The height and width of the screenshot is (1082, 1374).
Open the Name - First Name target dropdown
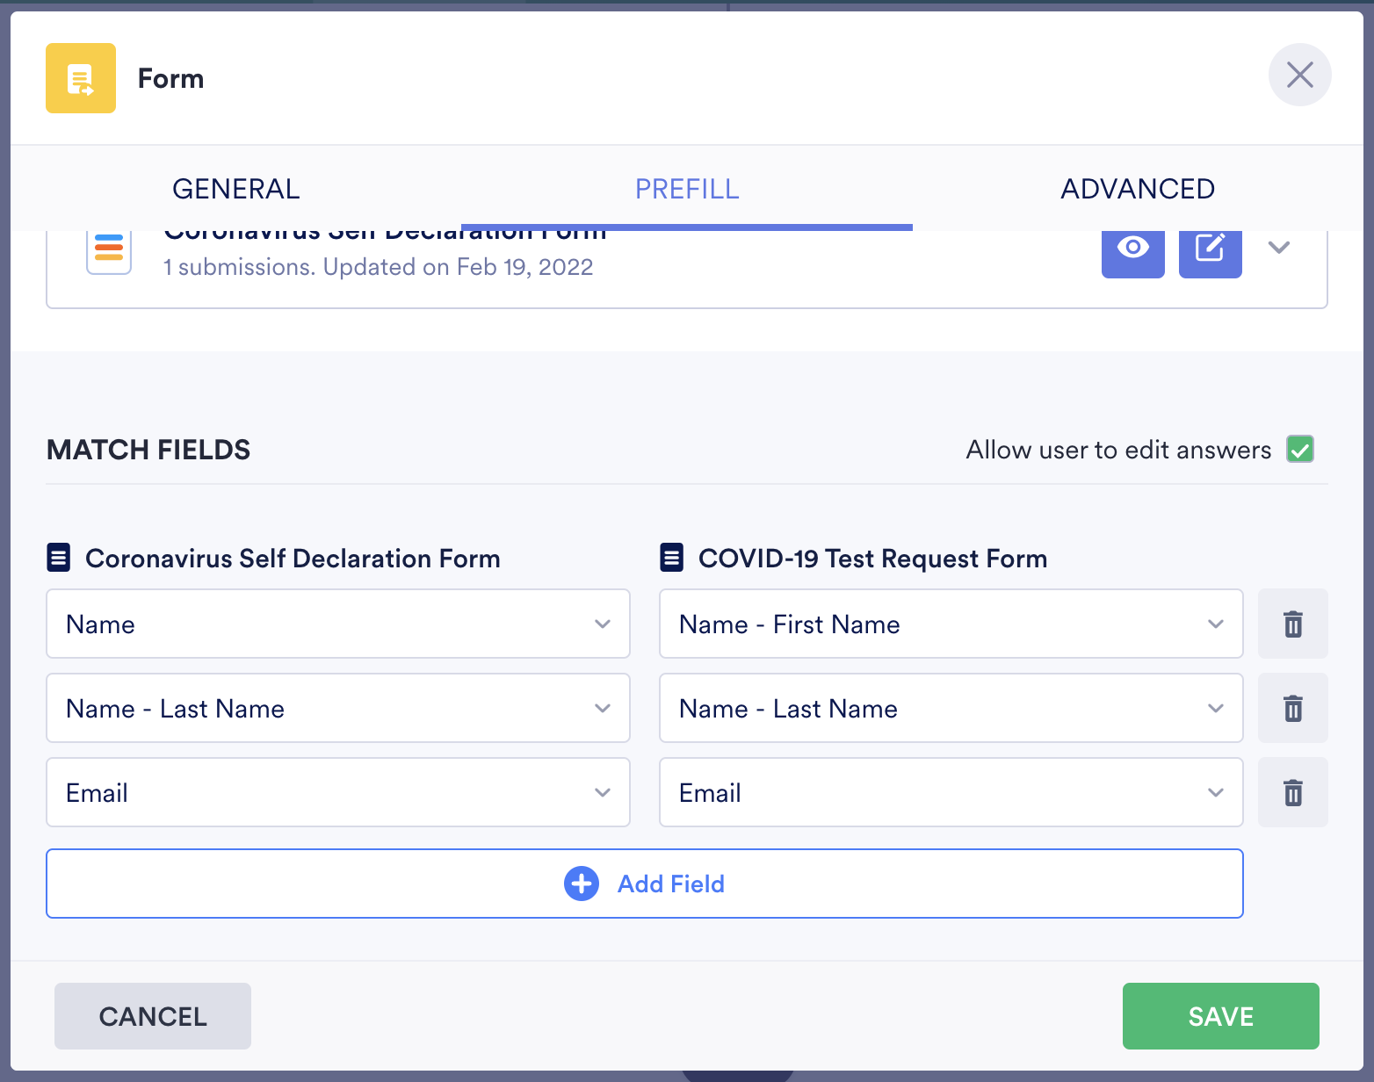[x=951, y=624]
